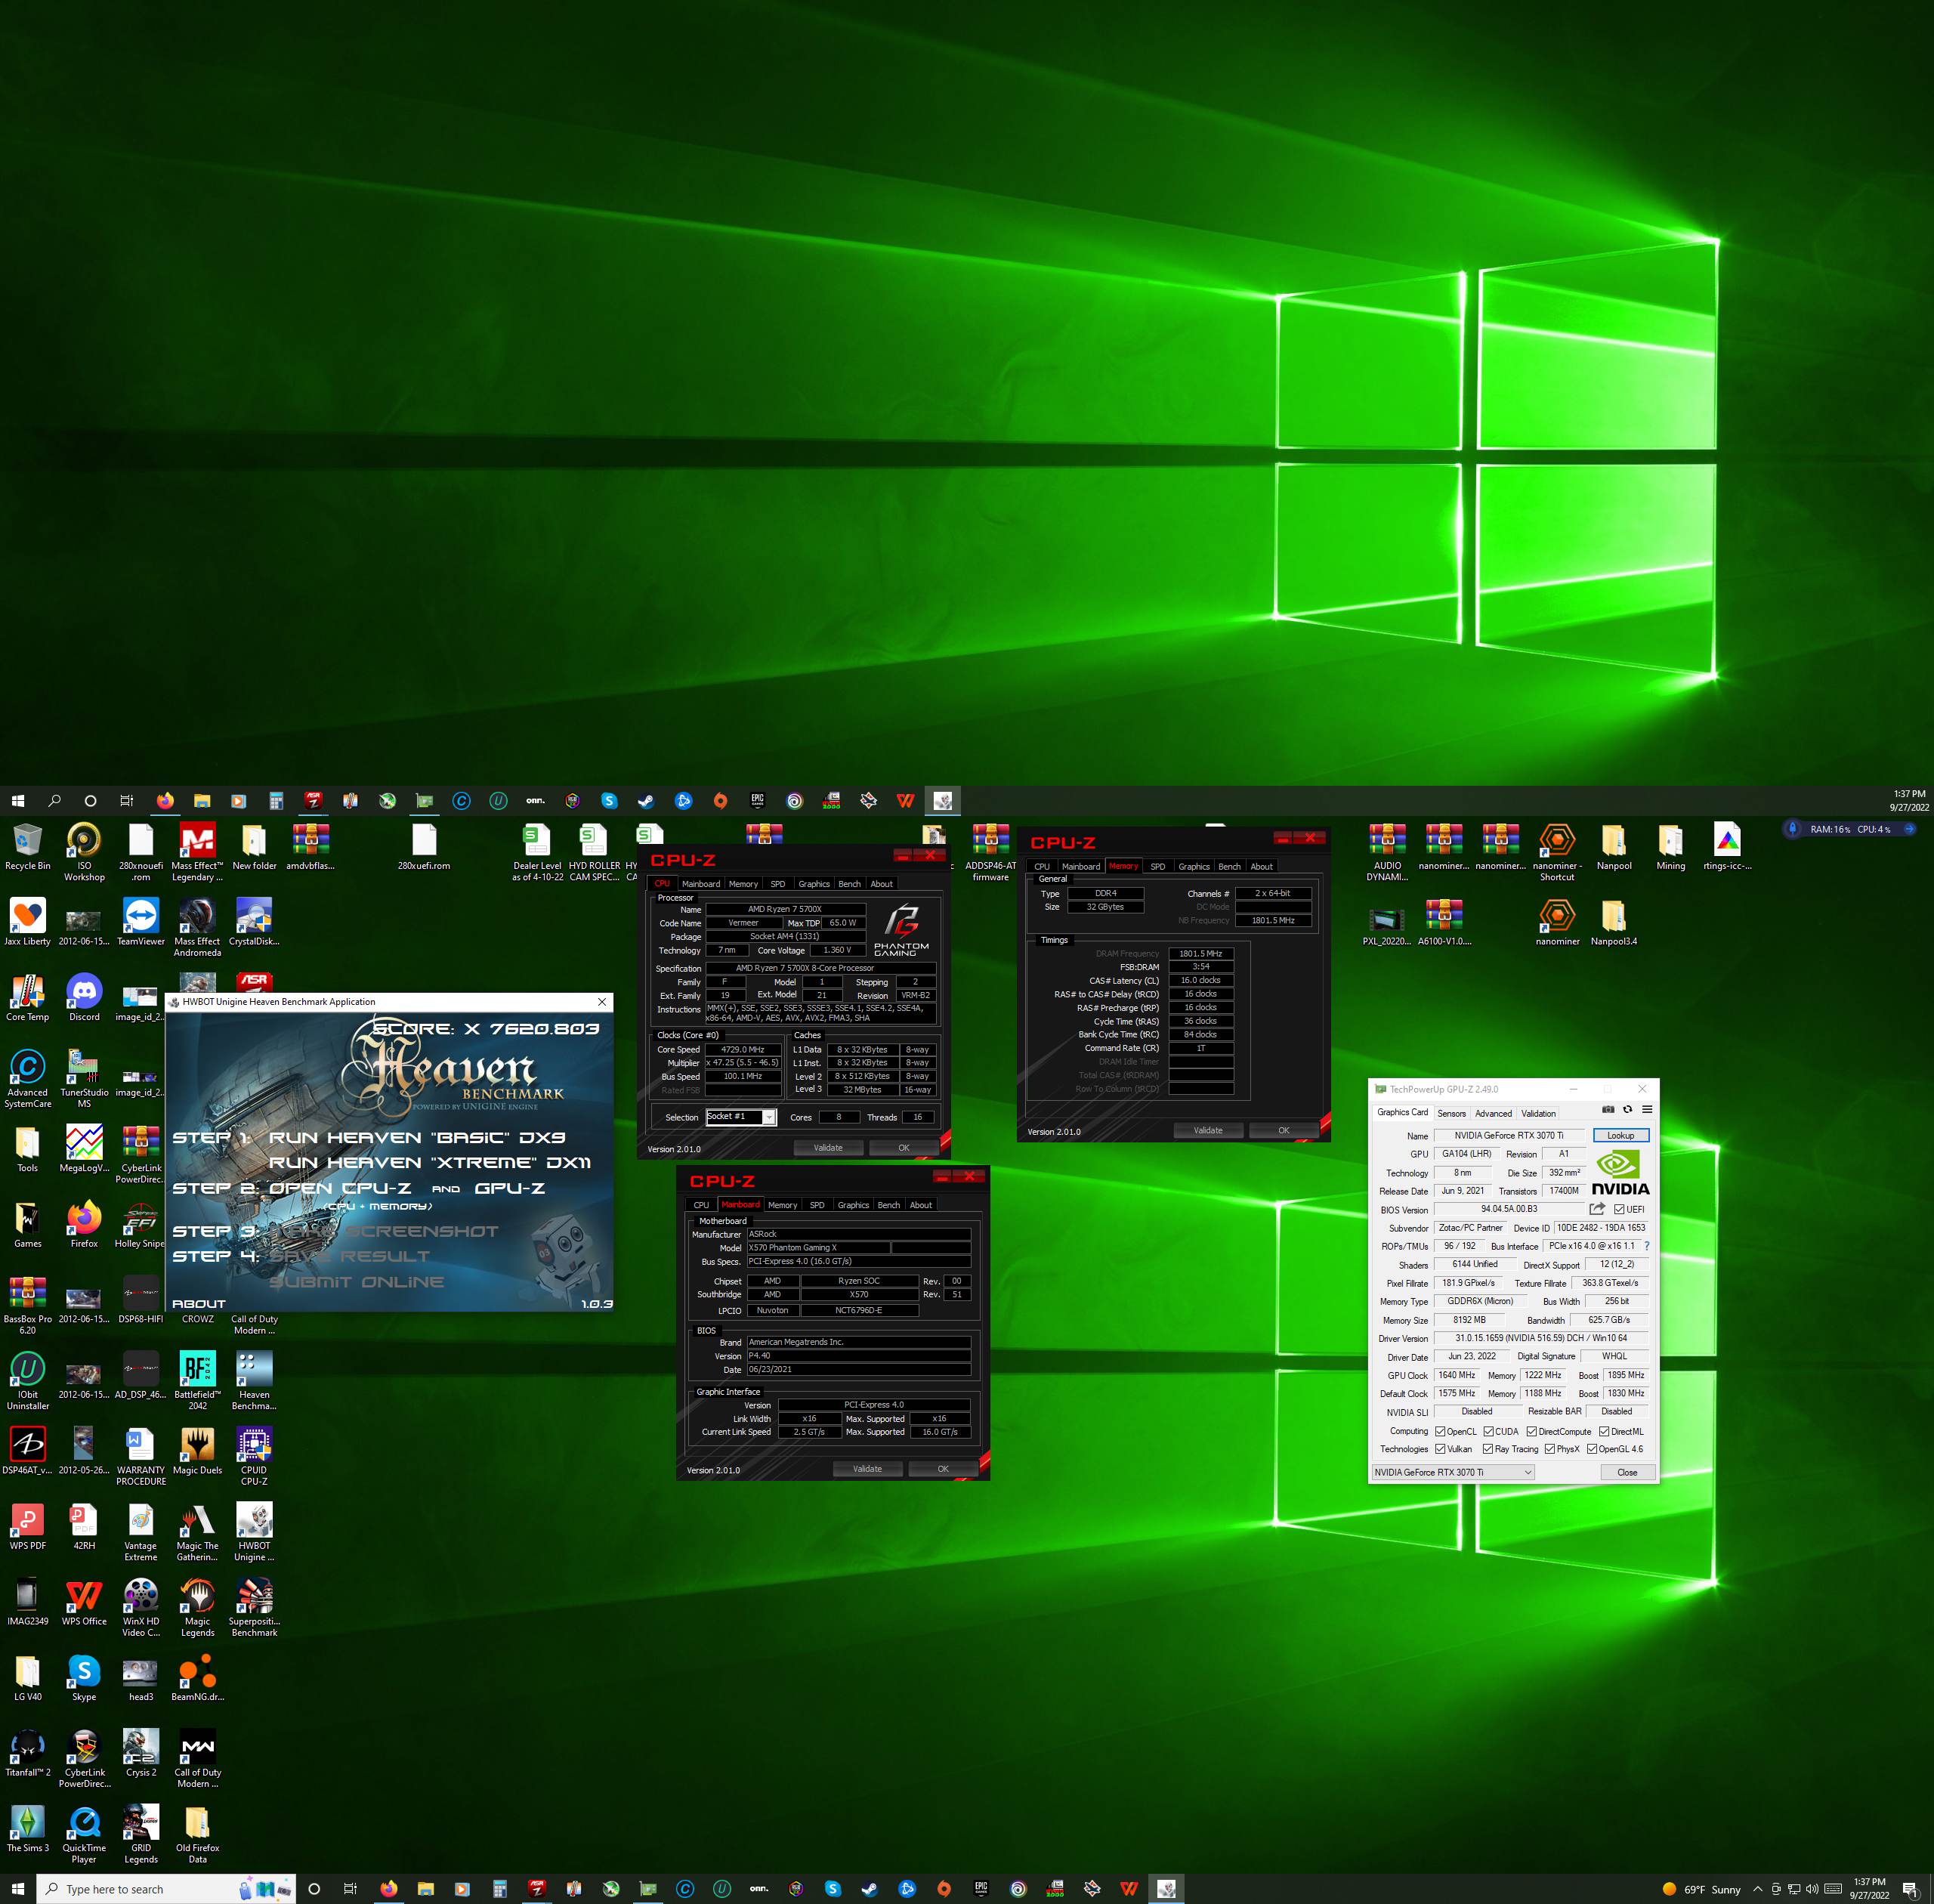Open File Explorer from the bottom taskbar
This screenshot has width=1934, height=1904.
[x=425, y=1889]
